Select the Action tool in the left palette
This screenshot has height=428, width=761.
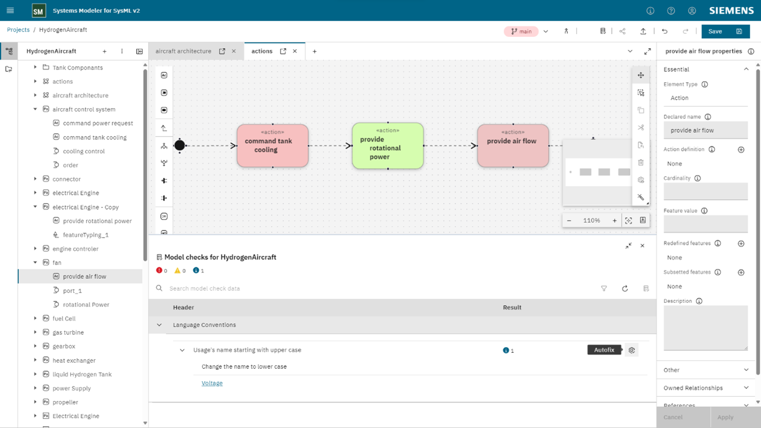(164, 75)
